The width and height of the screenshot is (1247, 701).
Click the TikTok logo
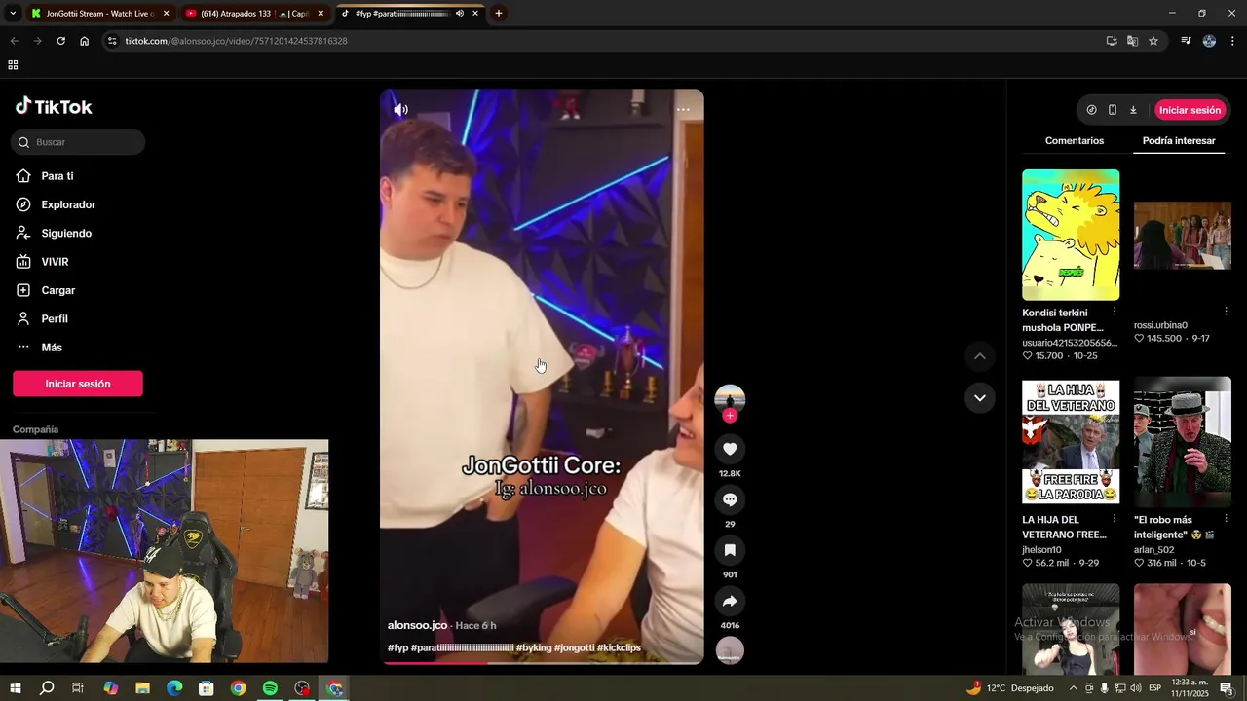(x=54, y=107)
